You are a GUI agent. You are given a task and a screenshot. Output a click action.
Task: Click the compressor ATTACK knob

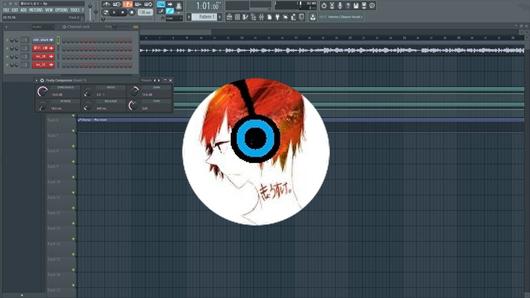pos(42,106)
